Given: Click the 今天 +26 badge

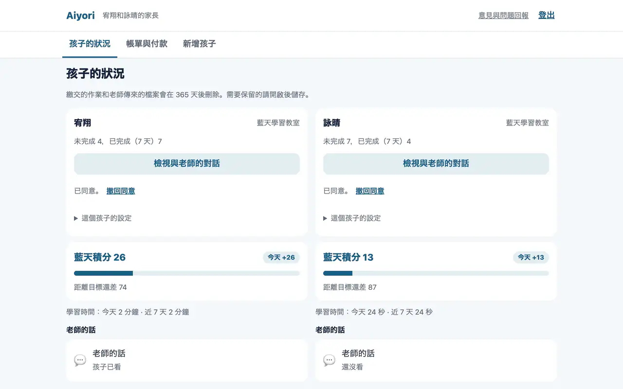Looking at the screenshot, I should [x=281, y=257].
